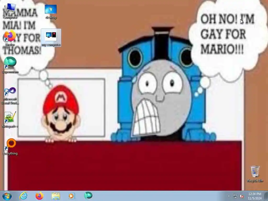Select the Supermium desktop shortcut

(10, 65)
